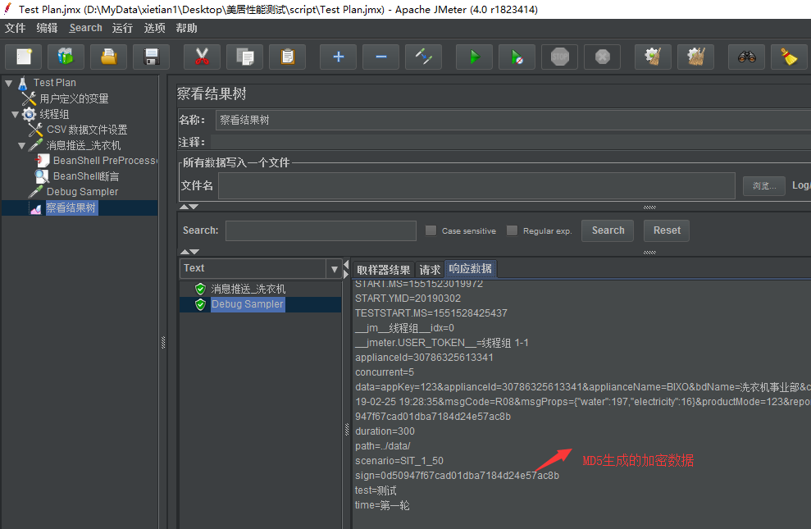Click the Shutdown threads icon
Viewport: 811px width, 529px height.
pyautogui.click(x=602, y=57)
